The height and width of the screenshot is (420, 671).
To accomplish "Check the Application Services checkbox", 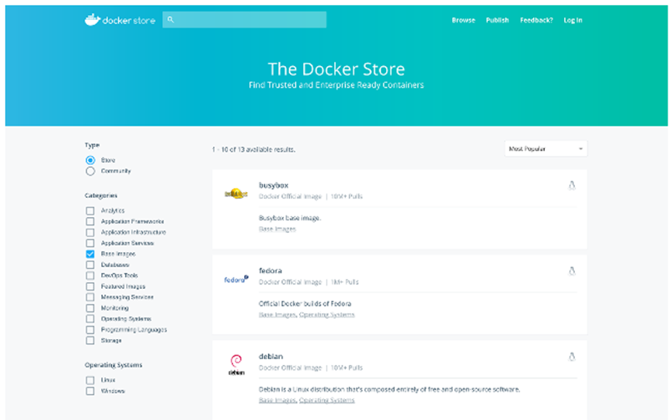I will (90, 243).
